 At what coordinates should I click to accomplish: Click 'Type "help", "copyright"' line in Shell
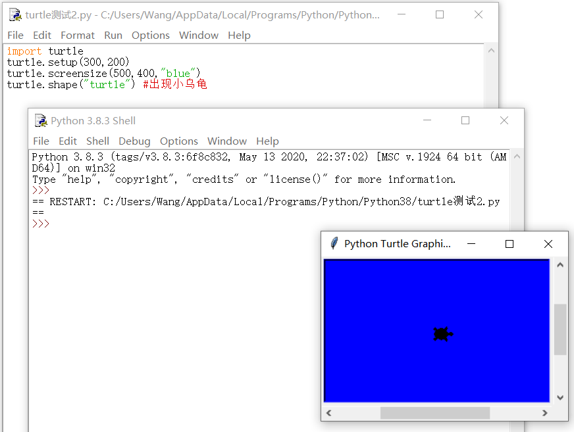(x=244, y=180)
